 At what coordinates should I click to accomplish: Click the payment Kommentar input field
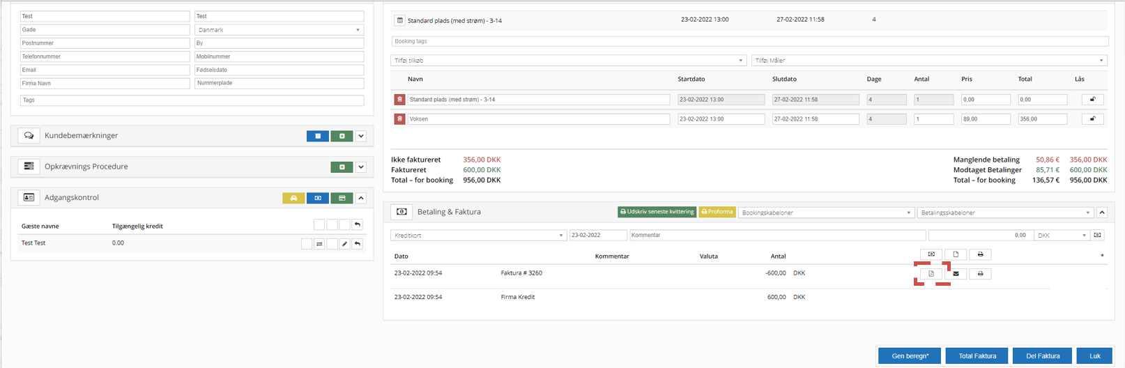click(x=777, y=236)
